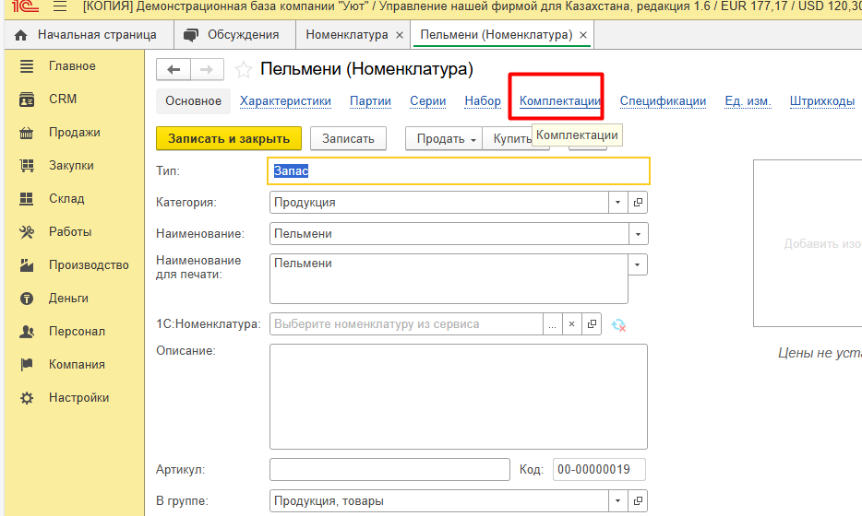Open Настройки gear in sidebar

[x=28, y=398]
